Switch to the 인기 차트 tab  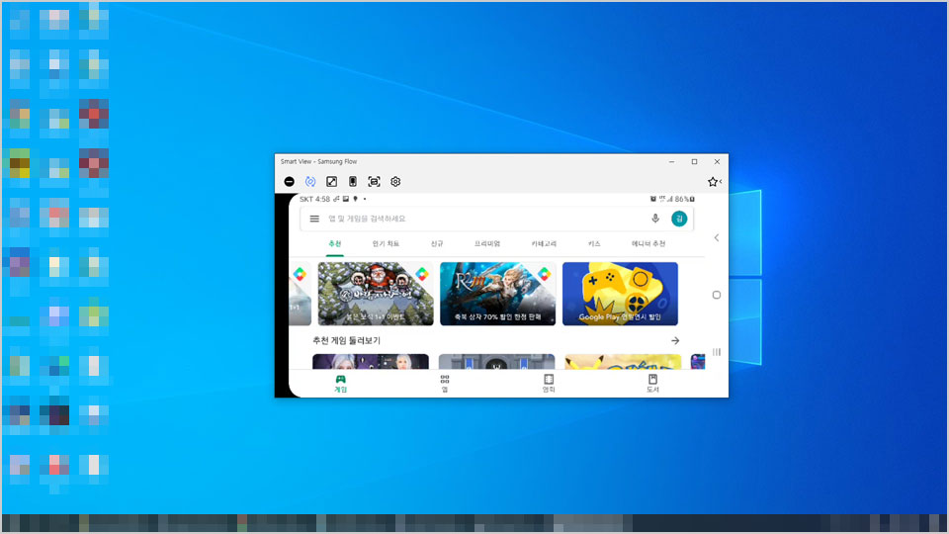click(x=386, y=243)
